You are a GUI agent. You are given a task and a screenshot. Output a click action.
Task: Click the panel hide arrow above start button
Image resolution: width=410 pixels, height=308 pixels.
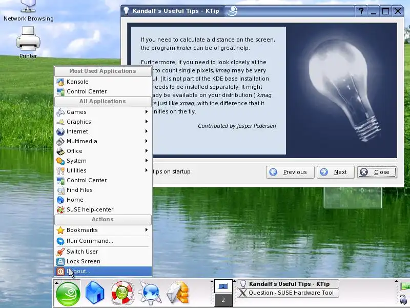(x=56, y=283)
